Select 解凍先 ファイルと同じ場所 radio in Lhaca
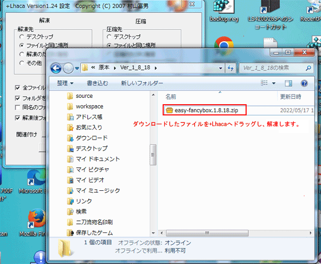Viewport: 321px width, 264px height. pyautogui.click(x=22, y=45)
